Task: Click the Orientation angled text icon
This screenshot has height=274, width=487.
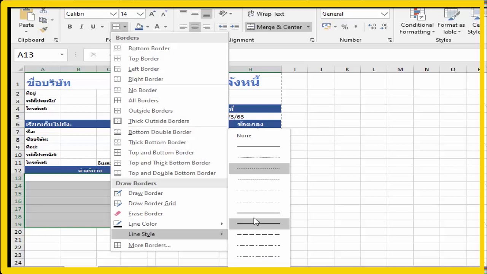Action: pyautogui.click(x=223, y=14)
